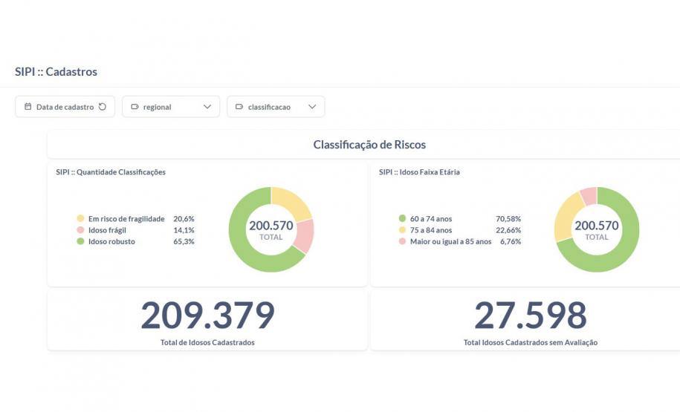The width and height of the screenshot is (680, 412).
Task: Open the 'SIPI :: Idoso Faixa Etária' card title
Action: [x=419, y=172]
